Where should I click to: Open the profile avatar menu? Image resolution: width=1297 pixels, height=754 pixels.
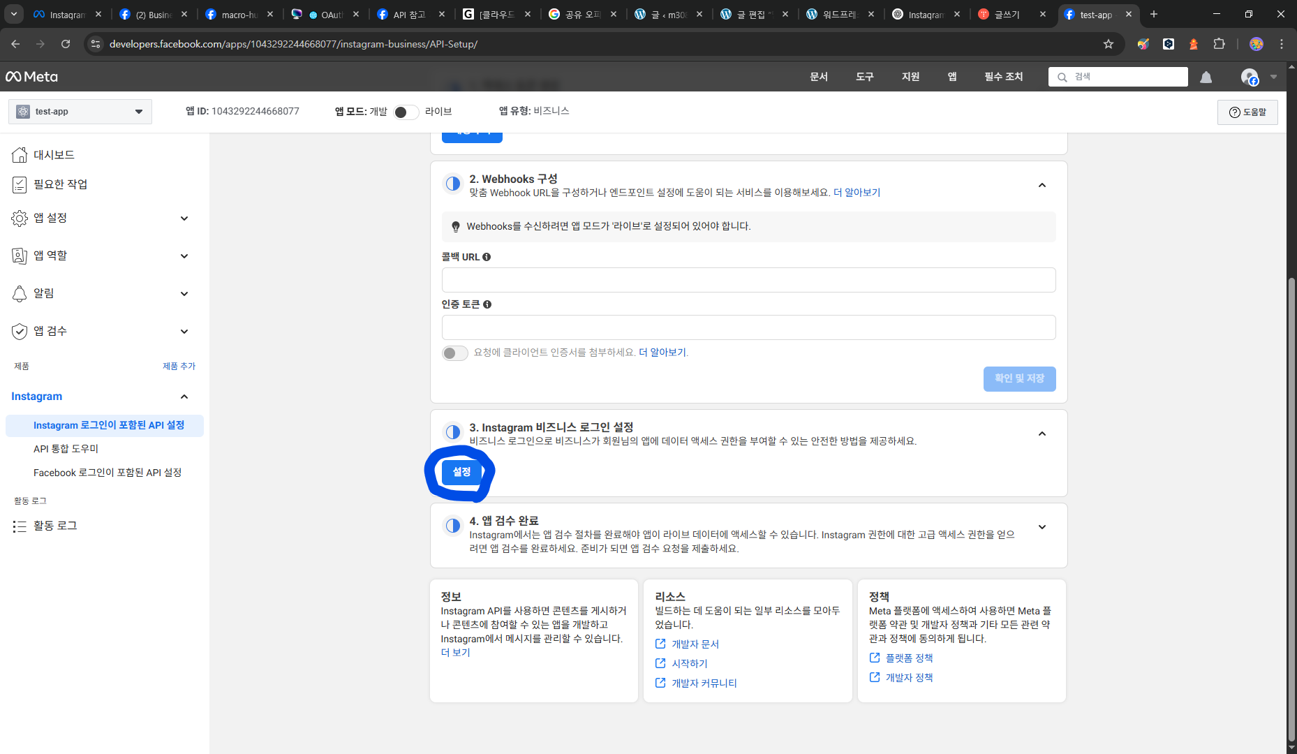pyautogui.click(x=1250, y=77)
